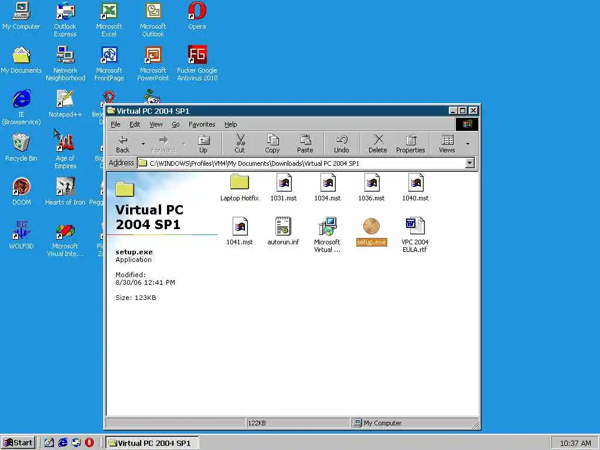Select Outlook Express desktop icon
600x450 pixels.
(x=65, y=20)
